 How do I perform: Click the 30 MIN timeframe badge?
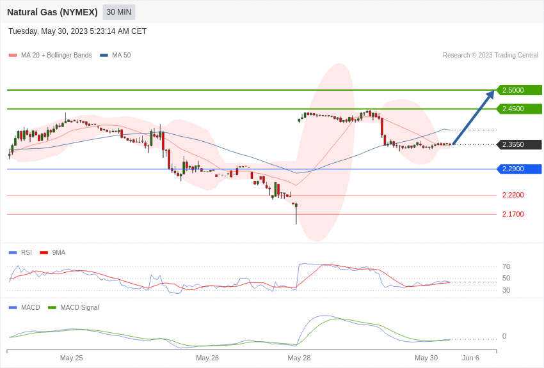tap(118, 12)
